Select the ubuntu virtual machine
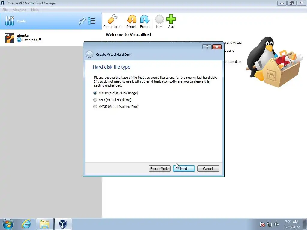This screenshot has height=230, width=307. point(51,38)
